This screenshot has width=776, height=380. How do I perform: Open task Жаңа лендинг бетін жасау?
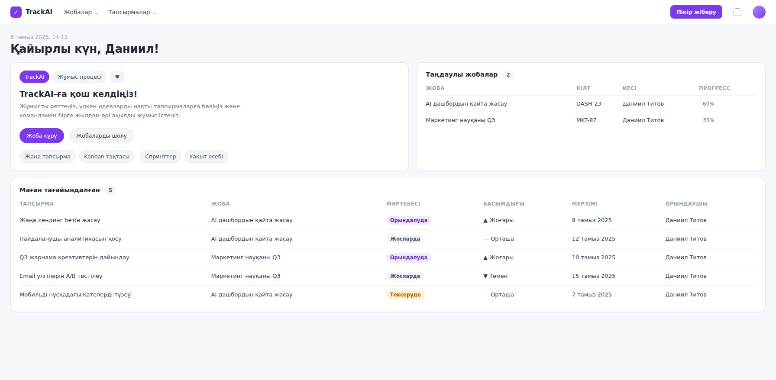click(60, 220)
